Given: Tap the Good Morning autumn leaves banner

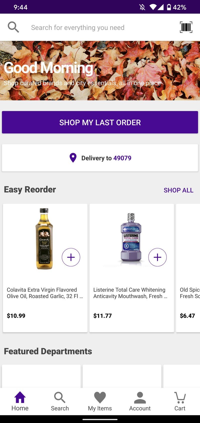Looking at the screenshot, I should pos(100,71).
